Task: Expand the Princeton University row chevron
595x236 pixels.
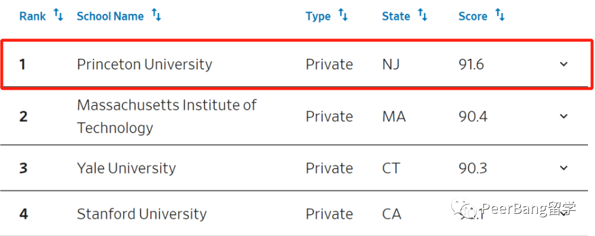Action: pyautogui.click(x=564, y=64)
